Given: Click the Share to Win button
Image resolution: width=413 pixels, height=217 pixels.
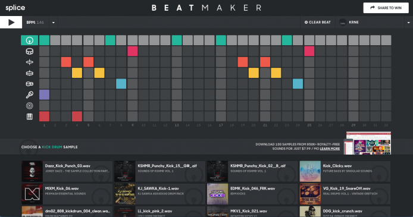Looking at the screenshot, I should [x=386, y=8].
